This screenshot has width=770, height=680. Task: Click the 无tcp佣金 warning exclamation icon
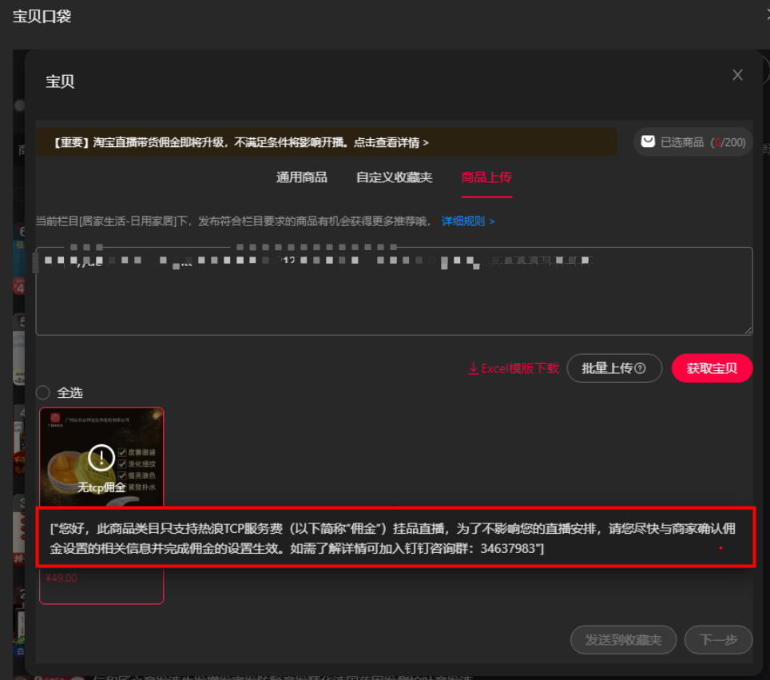point(101,458)
